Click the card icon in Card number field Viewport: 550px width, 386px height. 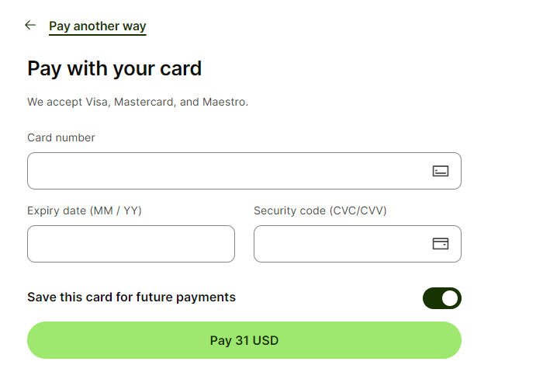pos(440,171)
